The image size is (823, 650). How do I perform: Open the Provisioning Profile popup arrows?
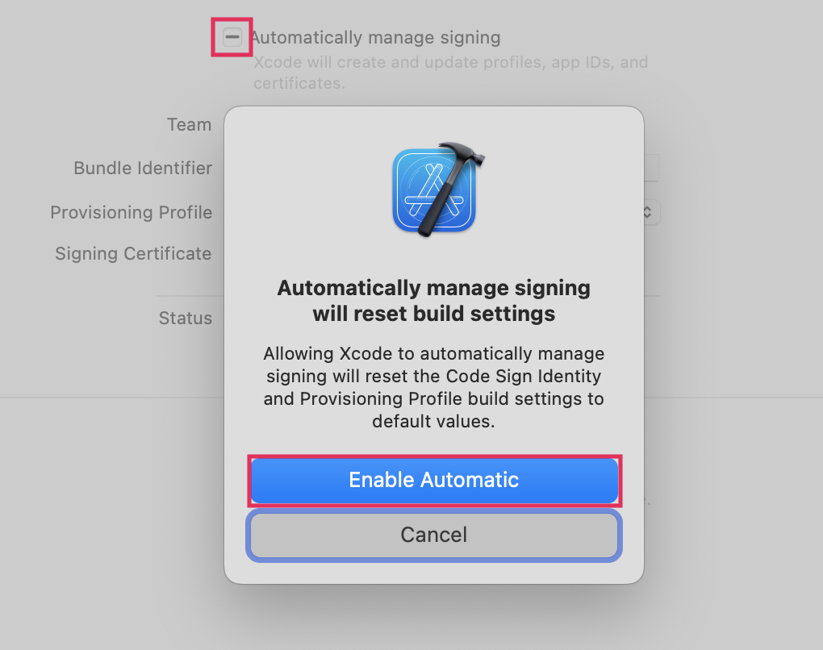pyautogui.click(x=648, y=212)
